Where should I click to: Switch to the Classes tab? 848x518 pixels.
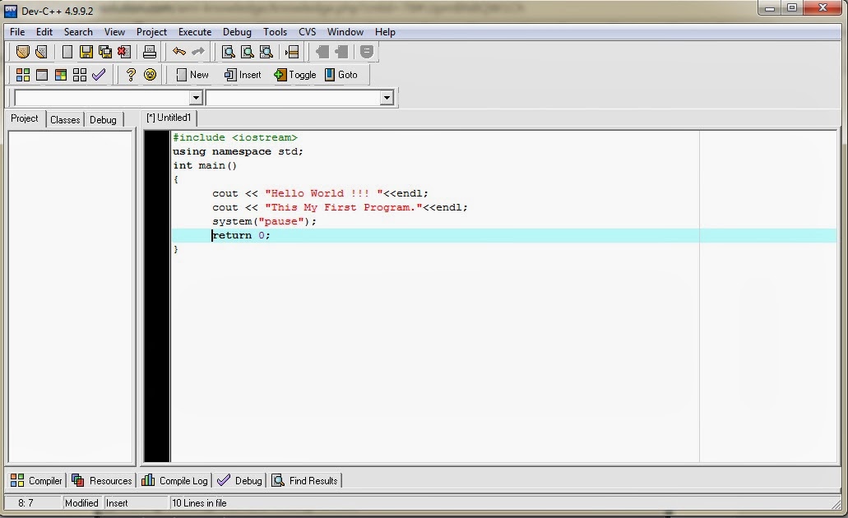click(64, 118)
